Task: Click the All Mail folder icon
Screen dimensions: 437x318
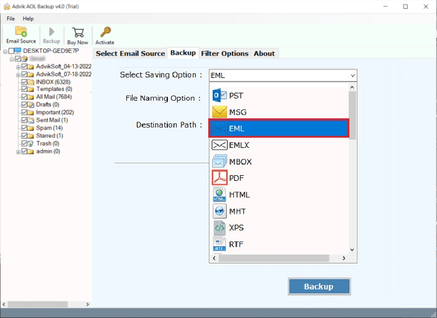Action: [31, 97]
